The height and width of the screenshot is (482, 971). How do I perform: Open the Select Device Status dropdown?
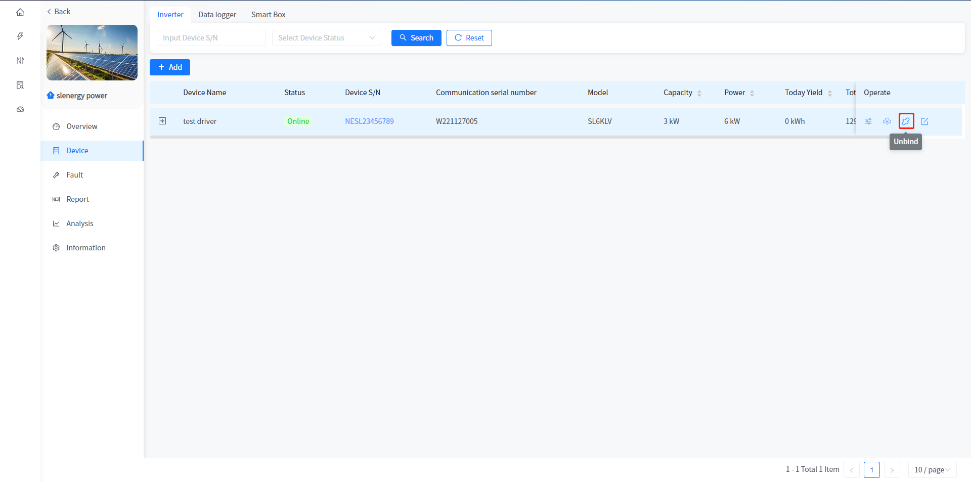click(326, 38)
